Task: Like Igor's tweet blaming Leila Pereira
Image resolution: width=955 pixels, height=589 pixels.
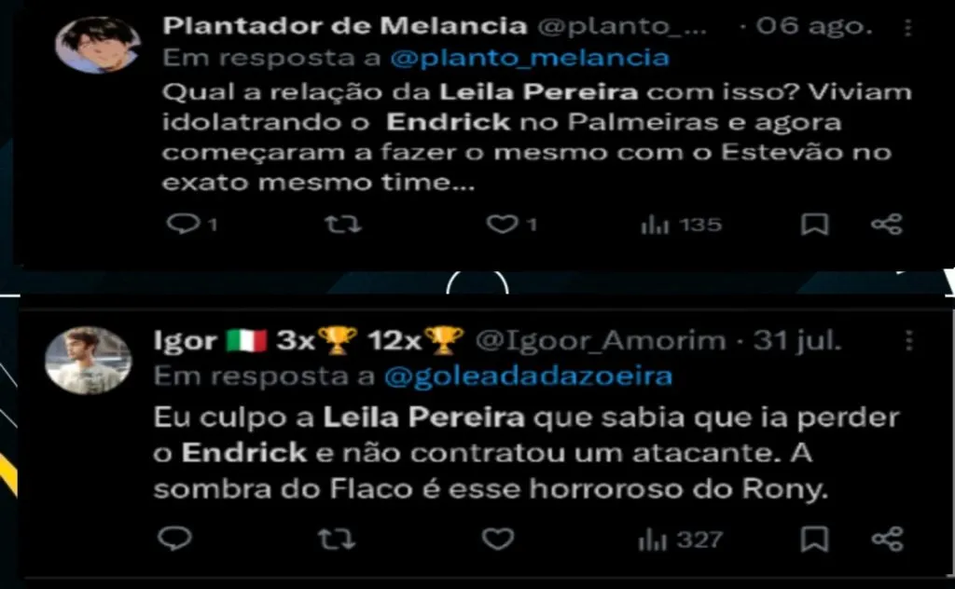Action: click(x=498, y=539)
